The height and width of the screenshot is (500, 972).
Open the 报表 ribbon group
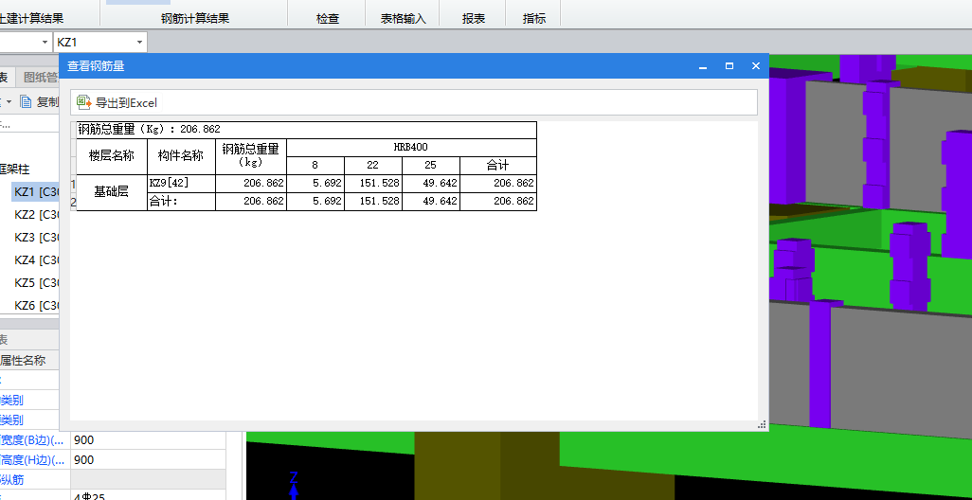473,19
